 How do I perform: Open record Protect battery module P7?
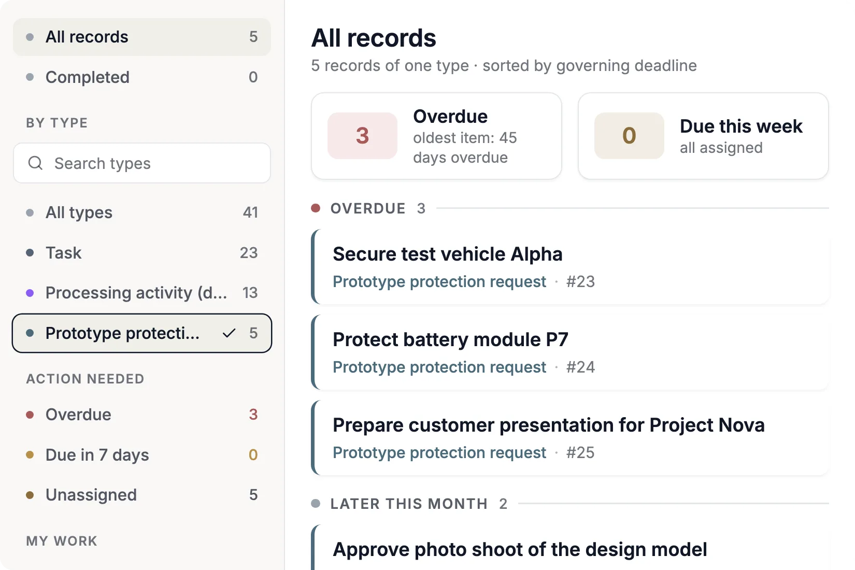coord(570,352)
